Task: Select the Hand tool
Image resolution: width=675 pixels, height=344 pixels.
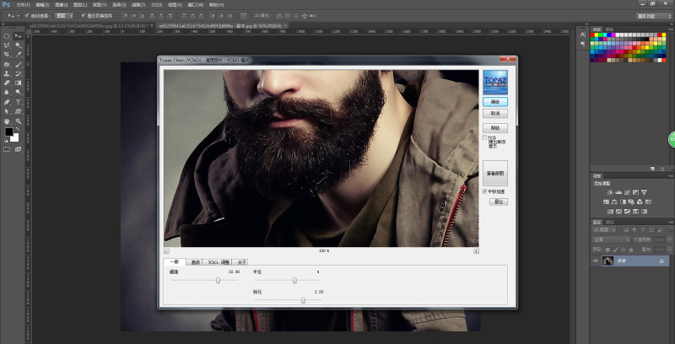Action: click(7, 121)
